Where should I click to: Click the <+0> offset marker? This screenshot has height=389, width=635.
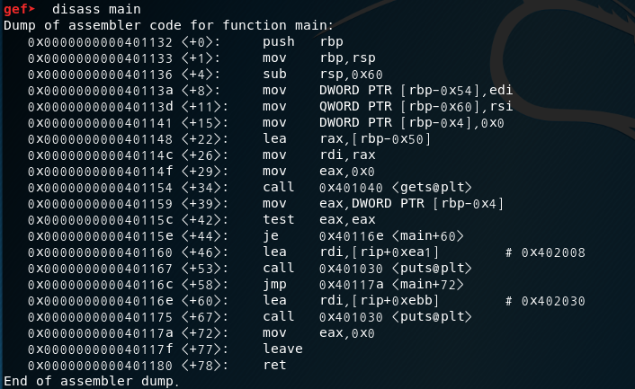pos(201,42)
